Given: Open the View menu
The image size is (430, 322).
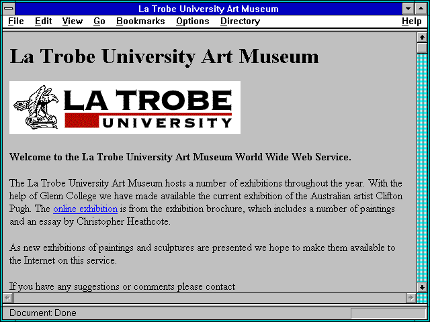Looking at the screenshot, I should 72,21.
